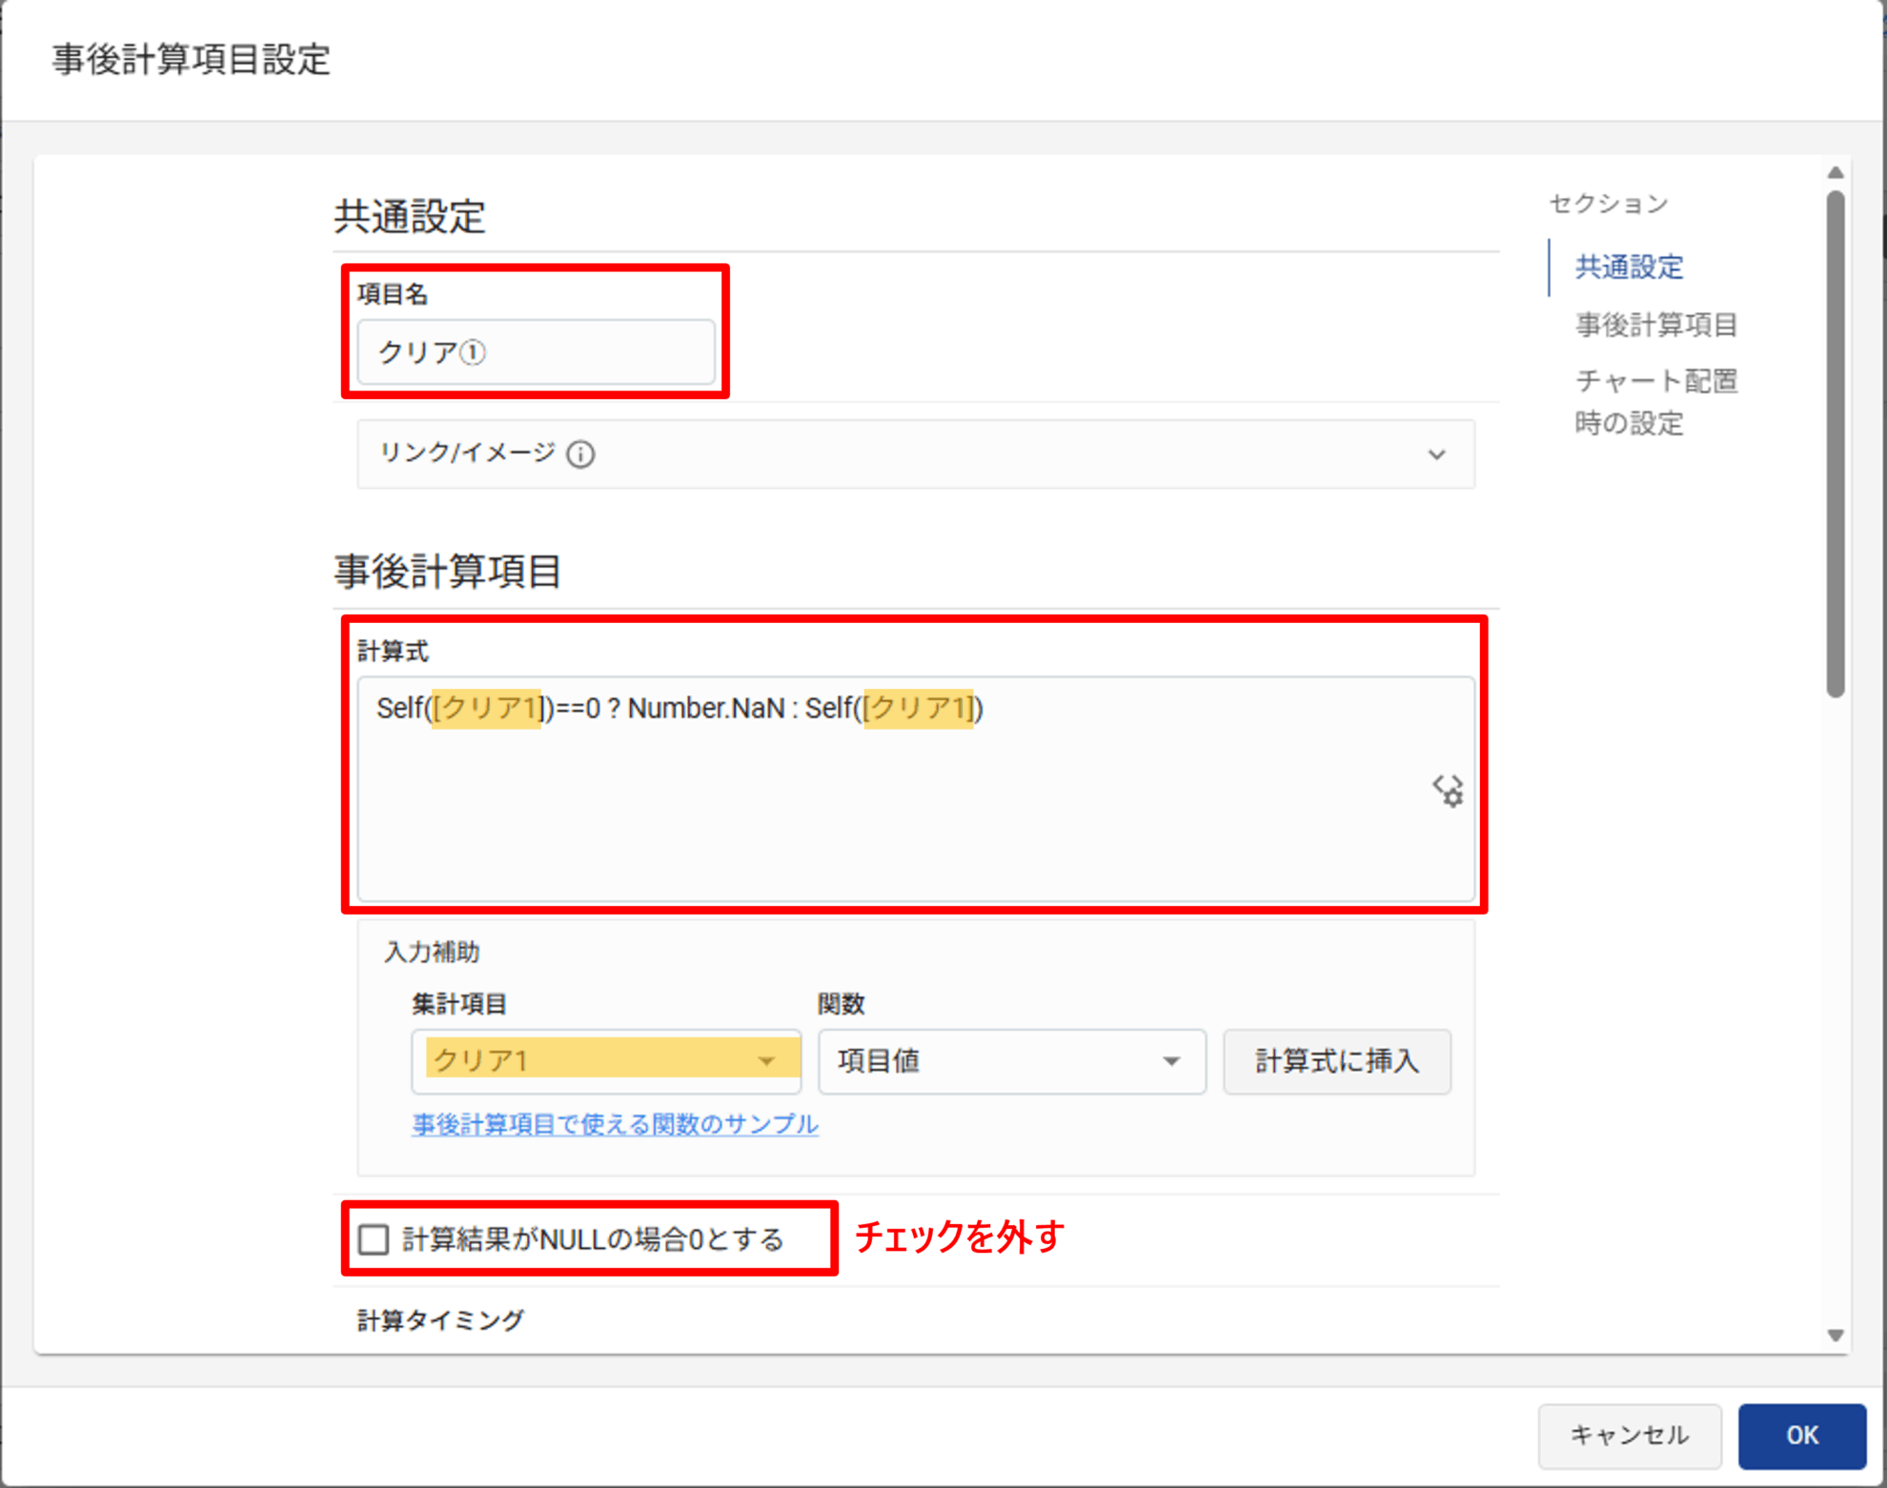Click the OK button
Image resolution: width=1887 pixels, height=1488 pixels.
1800,1435
